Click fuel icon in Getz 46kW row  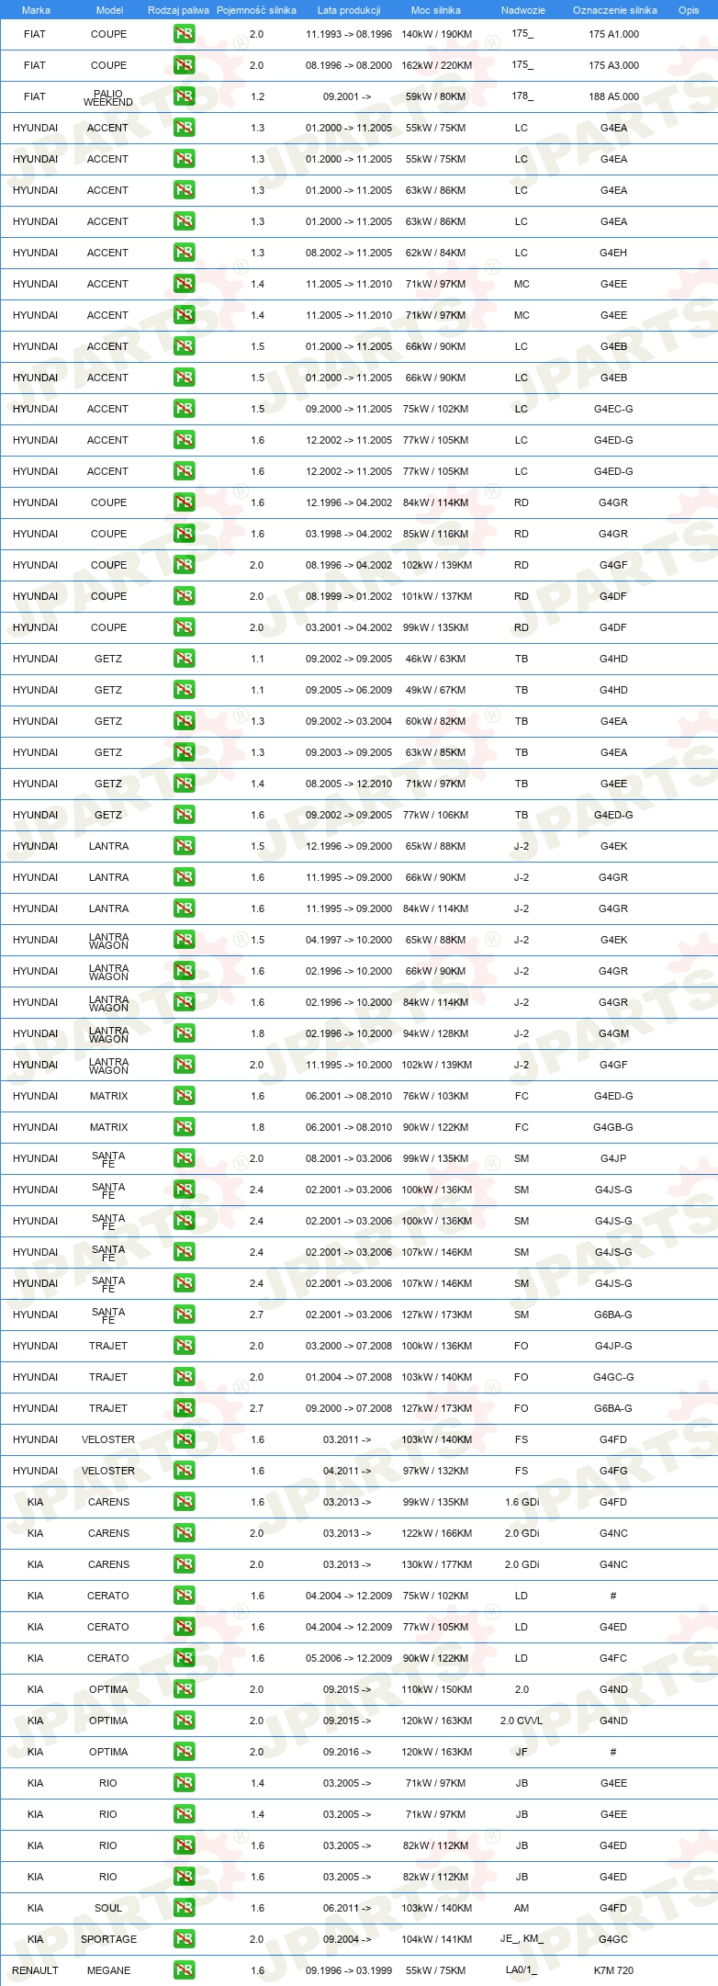coord(184,659)
